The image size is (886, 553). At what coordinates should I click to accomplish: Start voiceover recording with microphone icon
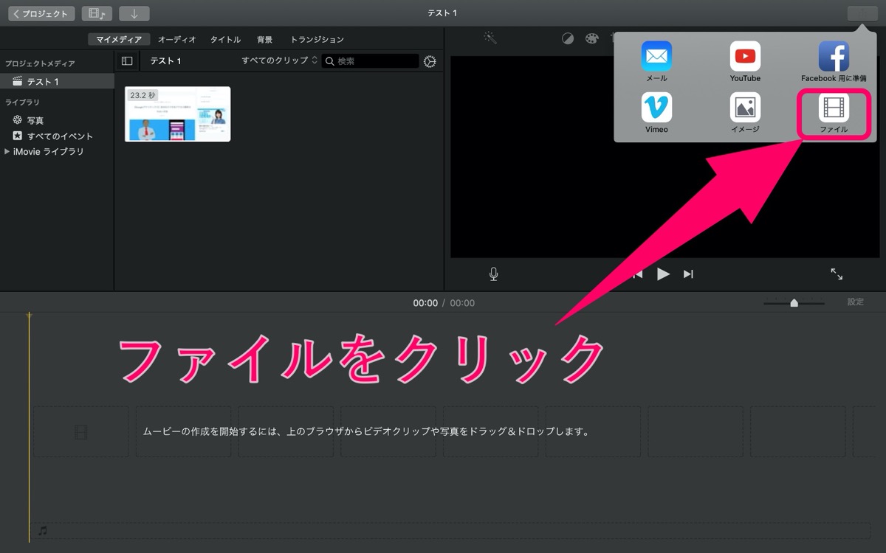tap(493, 274)
